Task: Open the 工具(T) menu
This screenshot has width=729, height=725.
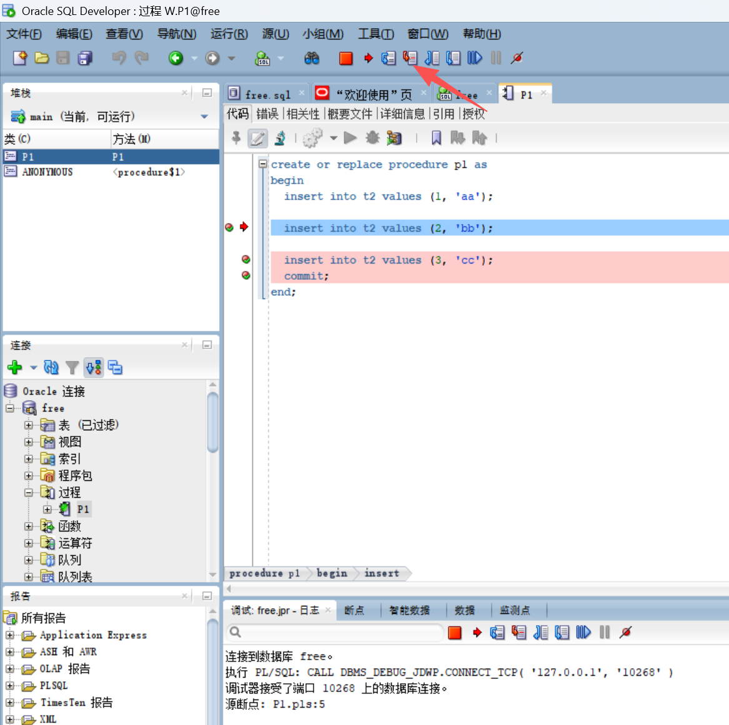Action: coord(375,34)
